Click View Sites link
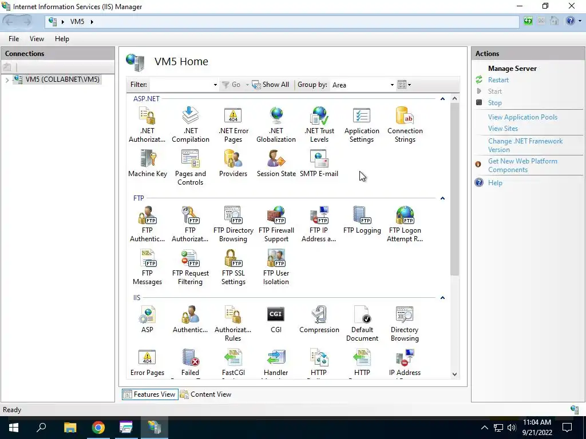This screenshot has height=439, width=586. click(502, 129)
